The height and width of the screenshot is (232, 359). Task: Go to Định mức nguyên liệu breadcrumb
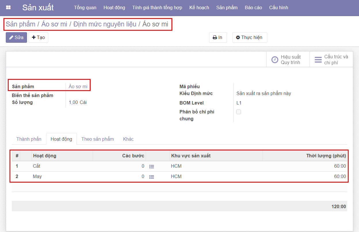coord(105,24)
